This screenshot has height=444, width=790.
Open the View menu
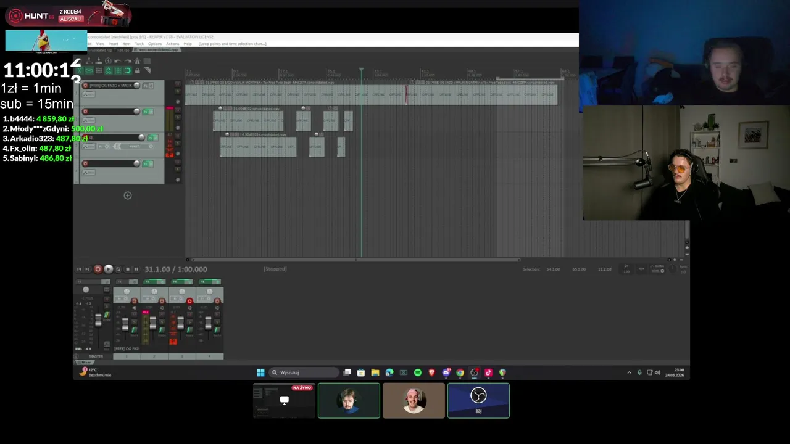pyautogui.click(x=100, y=44)
